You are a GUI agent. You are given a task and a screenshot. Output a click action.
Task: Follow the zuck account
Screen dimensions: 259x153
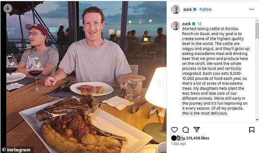205,9
